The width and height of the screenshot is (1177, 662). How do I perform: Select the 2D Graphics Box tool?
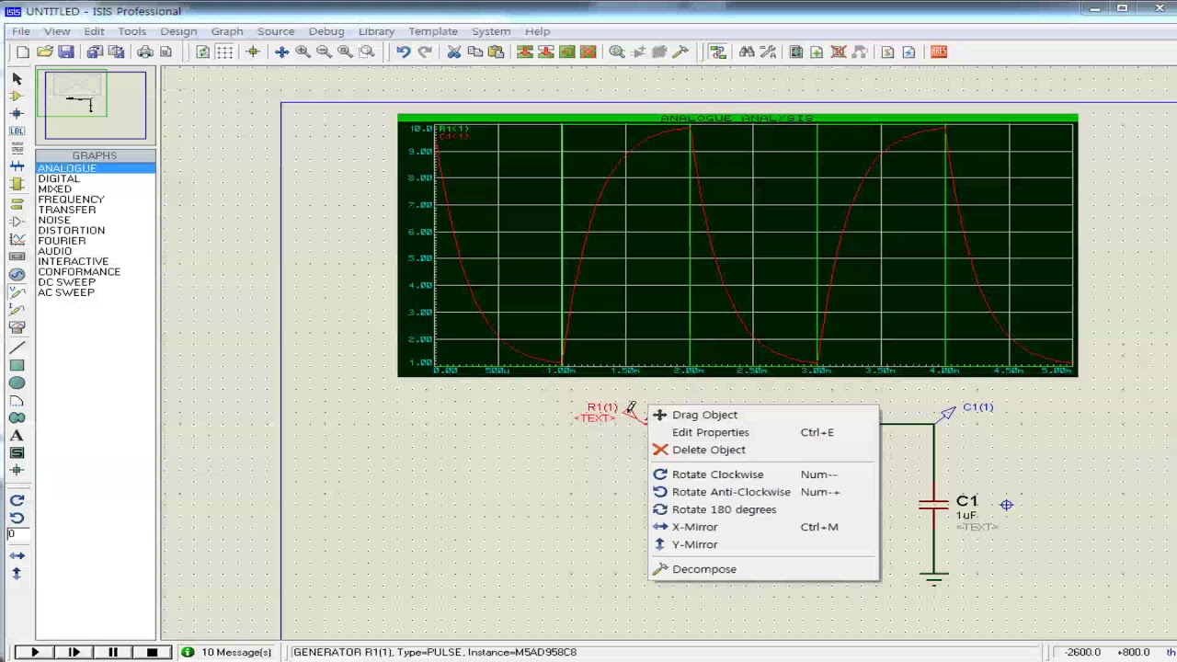[x=17, y=365]
